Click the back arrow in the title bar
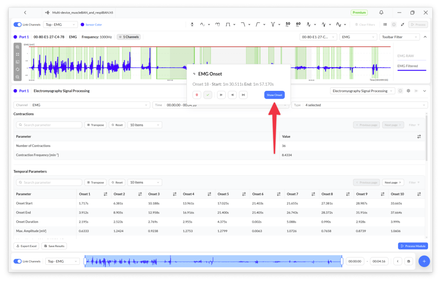This screenshot has height=282, width=441. point(25,12)
